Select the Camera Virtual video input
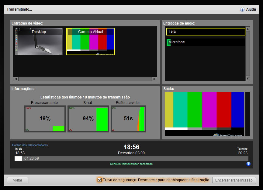The height and width of the screenshot is (190, 263). click(x=91, y=42)
